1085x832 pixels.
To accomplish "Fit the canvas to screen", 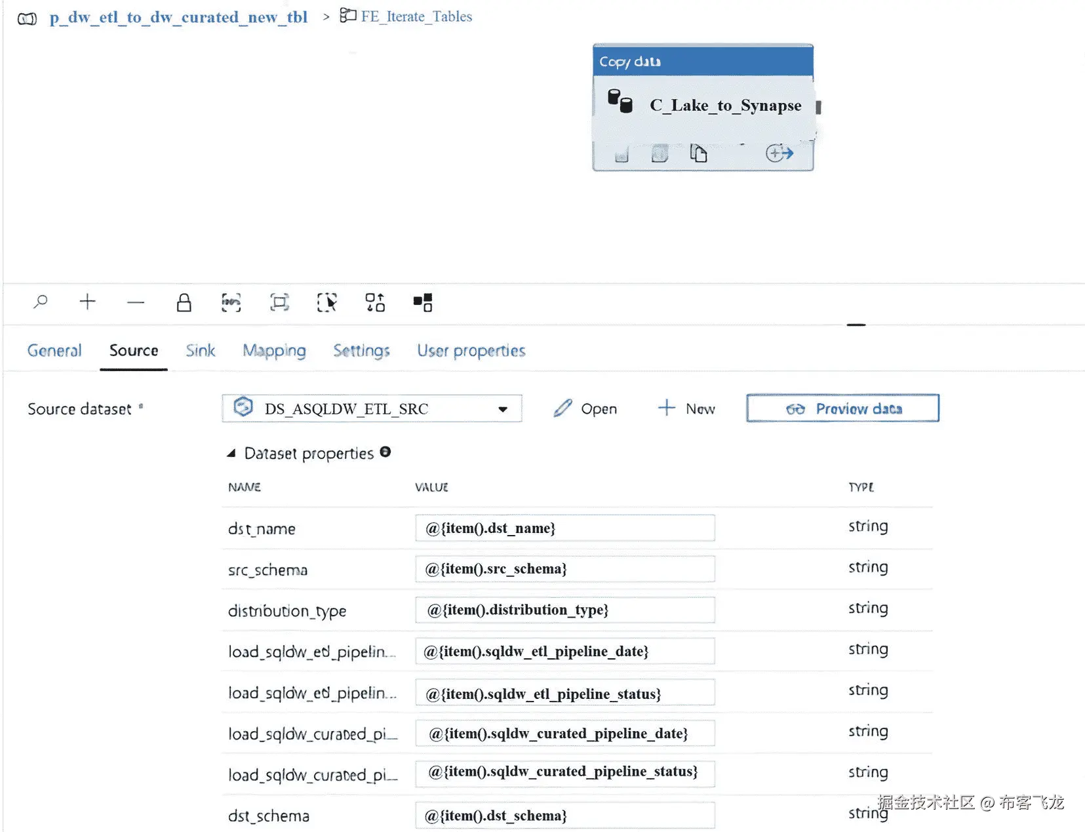I will coord(280,302).
